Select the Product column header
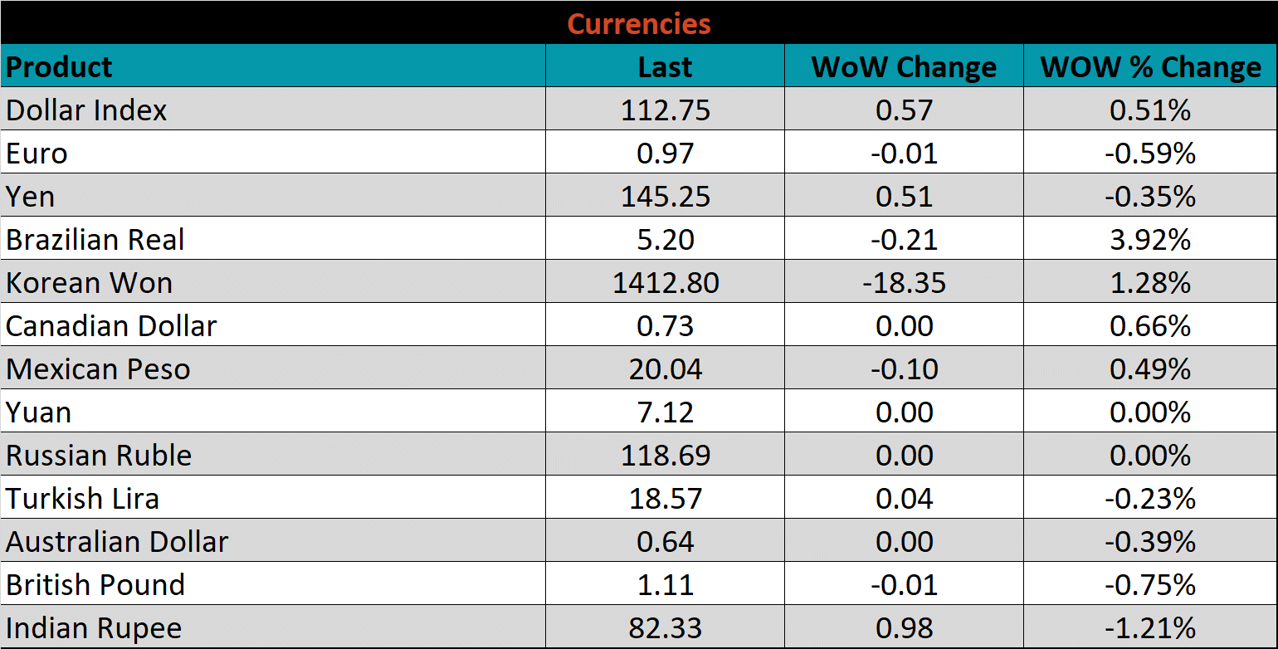Image resolution: width=1278 pixels, height=649 pixels. (x=60, y=66)
